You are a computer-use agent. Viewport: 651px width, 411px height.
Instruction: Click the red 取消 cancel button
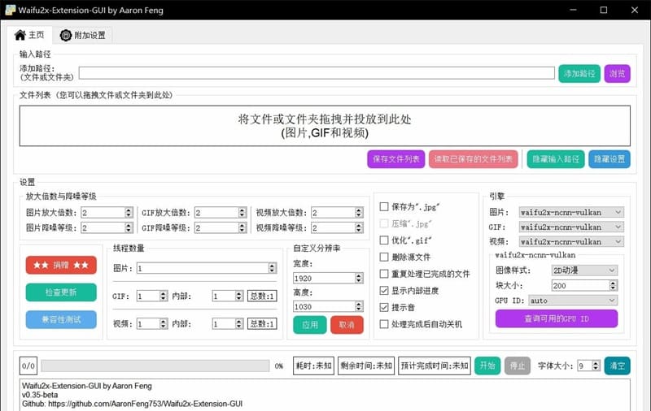point(347,325)
